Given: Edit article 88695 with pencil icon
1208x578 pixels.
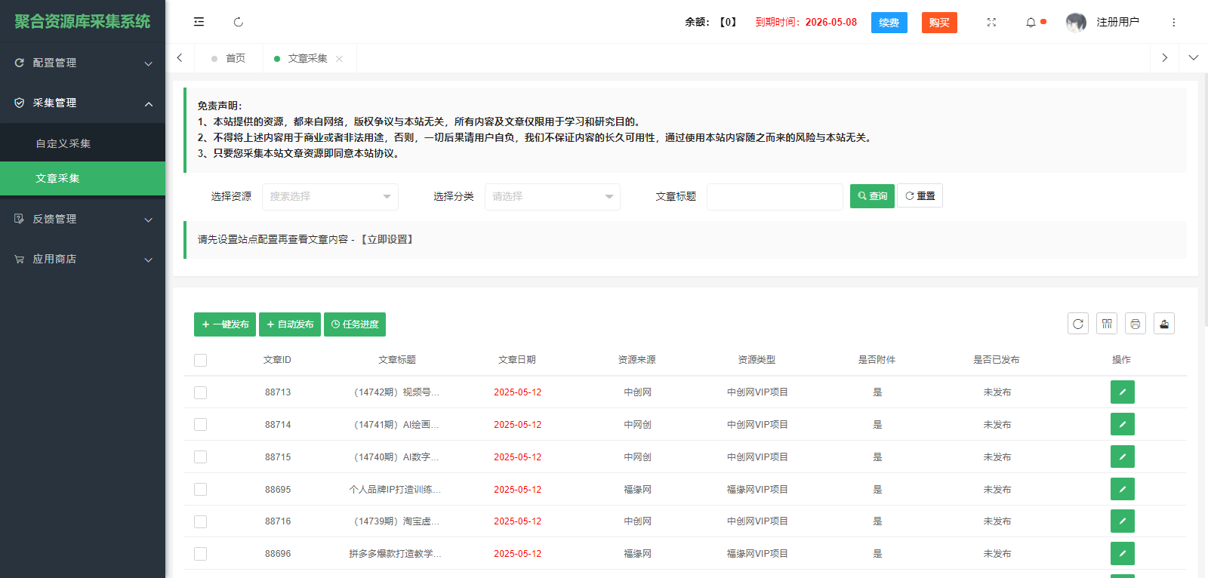Looking at the screenshot, I should [1123, 490].
